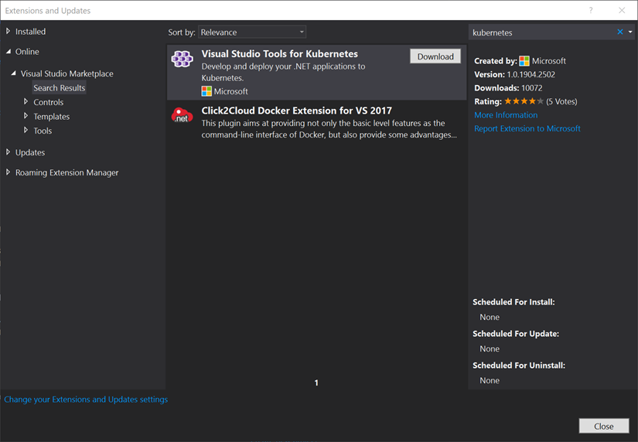
Task: Clear the kubernetes search with X icon
Action: [x=620, y=32]
